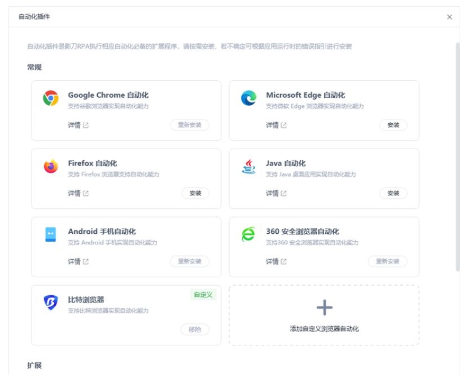Viewport: 474px width, 375px height.
Task: Remove the 比特浏览器 custom plugin
Action: pyautogui.click(x=195, y=330)
